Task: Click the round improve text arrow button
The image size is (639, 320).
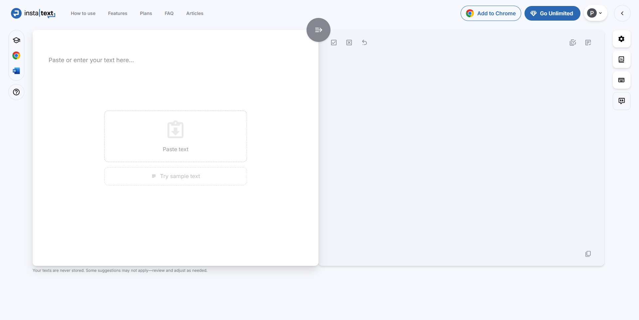Action: tap(318, 30)
